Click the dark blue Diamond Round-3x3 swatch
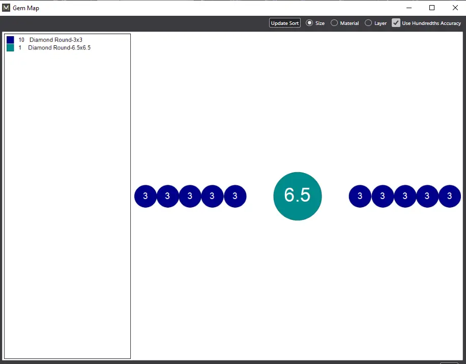This screenshot has height=364, width=466. (x=10, y=40)
